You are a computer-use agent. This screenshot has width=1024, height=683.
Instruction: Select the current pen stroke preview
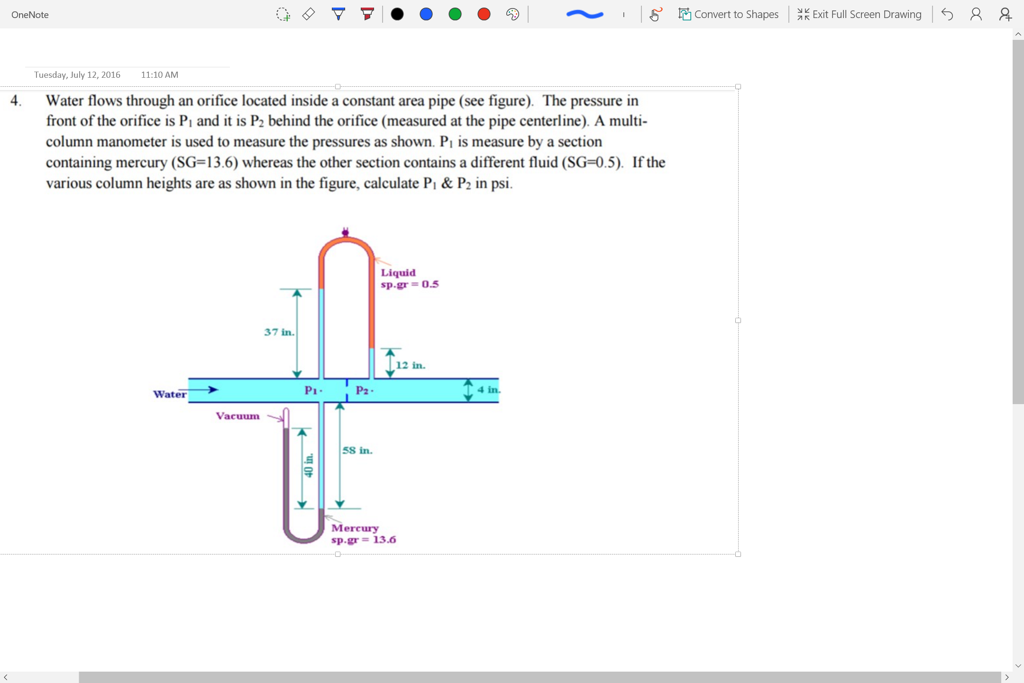coord(584,14)
